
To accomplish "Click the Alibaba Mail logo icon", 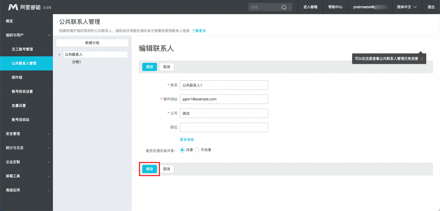I will (13, 7).
